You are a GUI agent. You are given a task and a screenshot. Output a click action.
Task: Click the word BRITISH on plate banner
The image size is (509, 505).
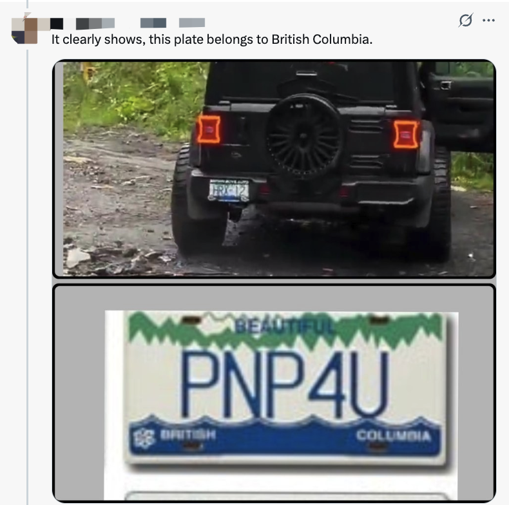(188, 434)
